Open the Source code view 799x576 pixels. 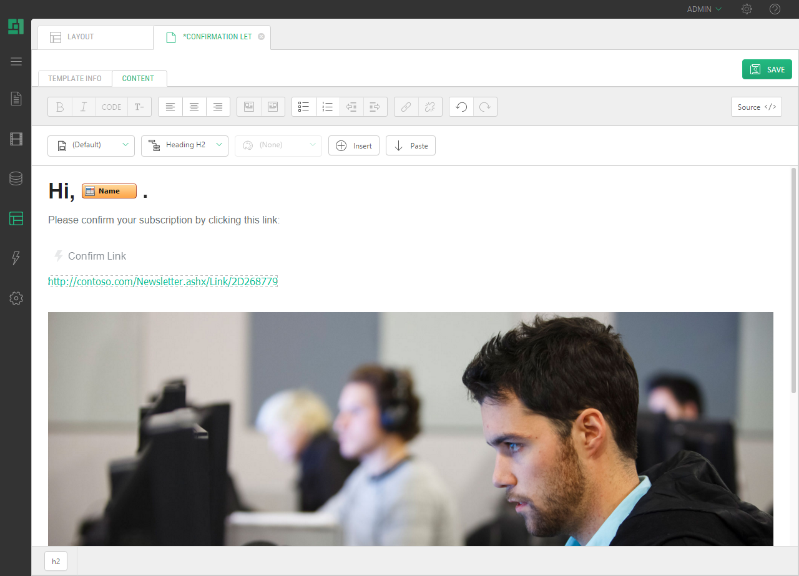tap(756, 107)
